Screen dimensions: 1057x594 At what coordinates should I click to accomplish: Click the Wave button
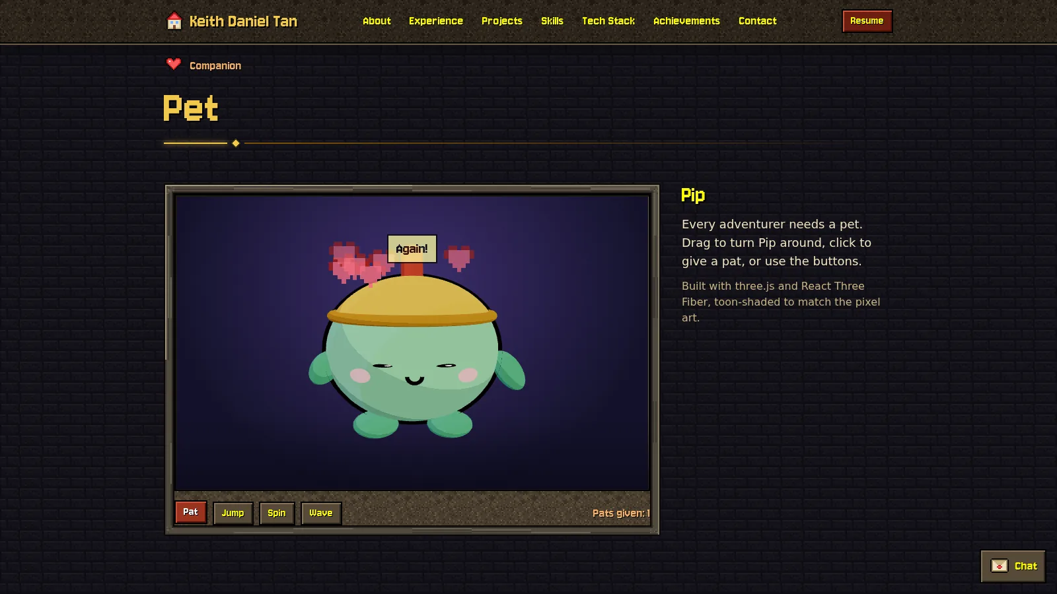point(321,513)
